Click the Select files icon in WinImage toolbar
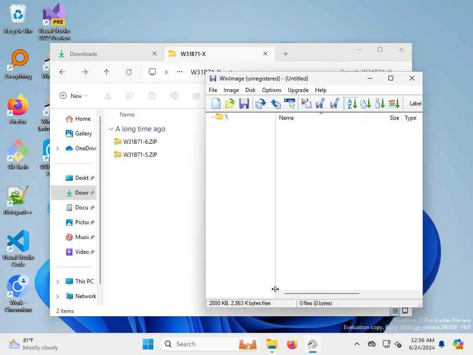 290,104
